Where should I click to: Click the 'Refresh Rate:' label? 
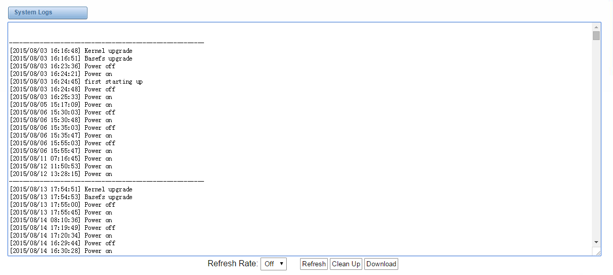click(233, 264)
